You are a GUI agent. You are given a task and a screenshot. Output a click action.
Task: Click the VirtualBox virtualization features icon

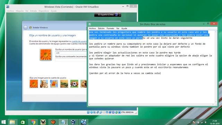pyautogui.click(x=113, y=112)
